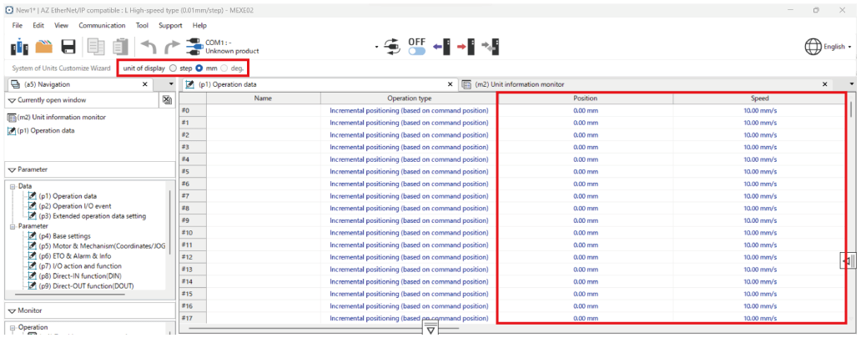The image size is (861, 338).
Task: Click the new project toolbar icon
Action: (x=19, y=46)
